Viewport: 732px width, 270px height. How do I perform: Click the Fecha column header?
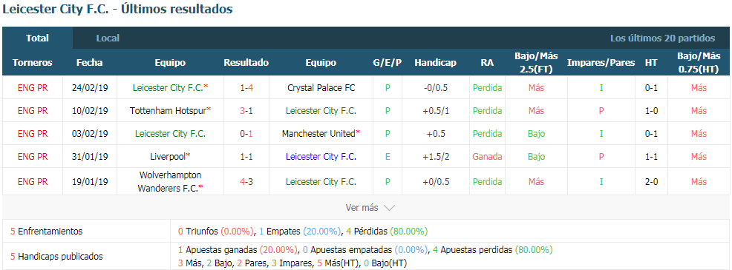(x=90, y=62)
